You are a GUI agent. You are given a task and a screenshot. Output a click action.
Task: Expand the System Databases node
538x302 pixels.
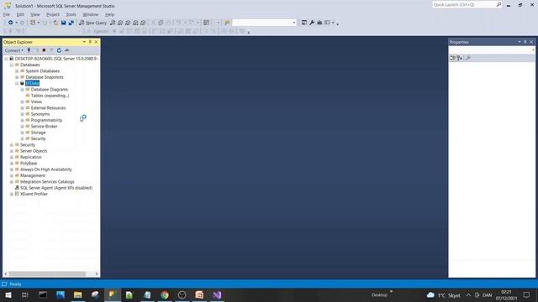pos(17,70)
